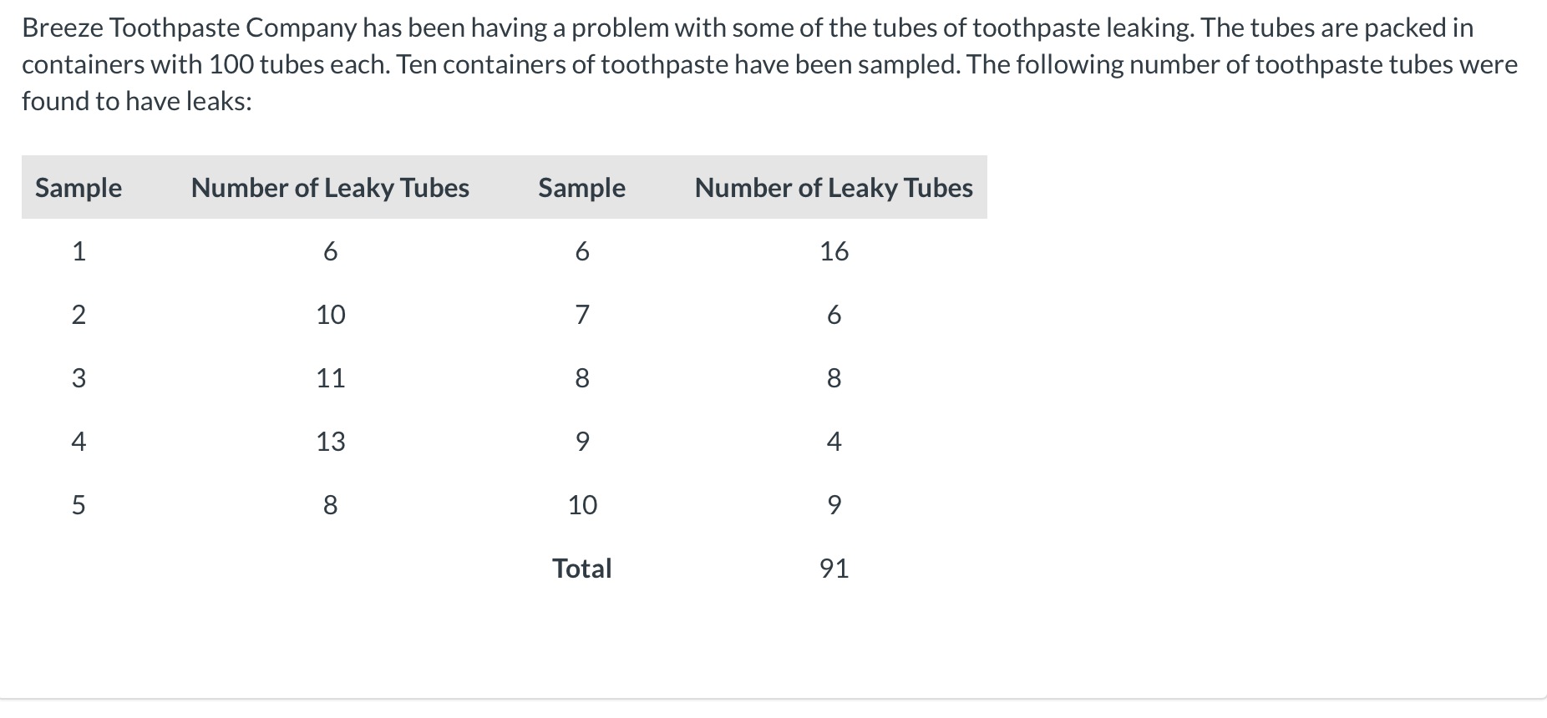1547x718 pixels.
Task: Click the Breeze Toothpaste Company paragraph text
Action: [769, 64]
